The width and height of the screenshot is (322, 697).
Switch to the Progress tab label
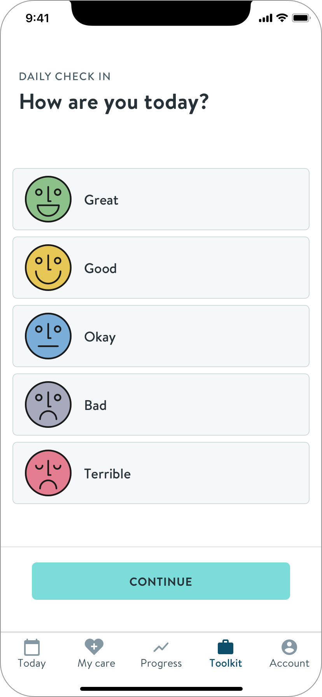click(x=161, y=663)
